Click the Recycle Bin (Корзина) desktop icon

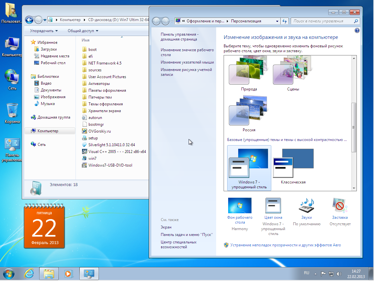[x=12, y=111]
